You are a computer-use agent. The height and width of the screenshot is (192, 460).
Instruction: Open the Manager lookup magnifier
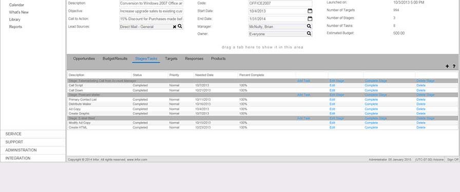click(309, 26)
